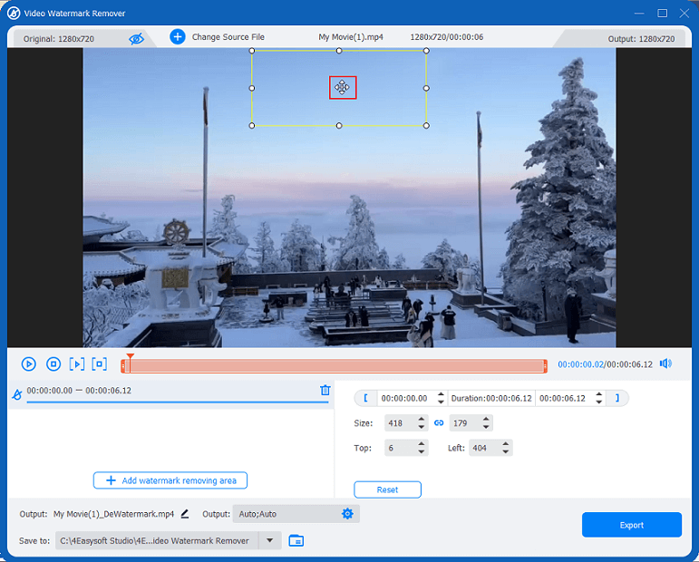The height and width of the screenshot is (562, 699).
Task: Click the output filename My Movie(1)_DeWatermark.mp4
Action: [x=113, y=514]
